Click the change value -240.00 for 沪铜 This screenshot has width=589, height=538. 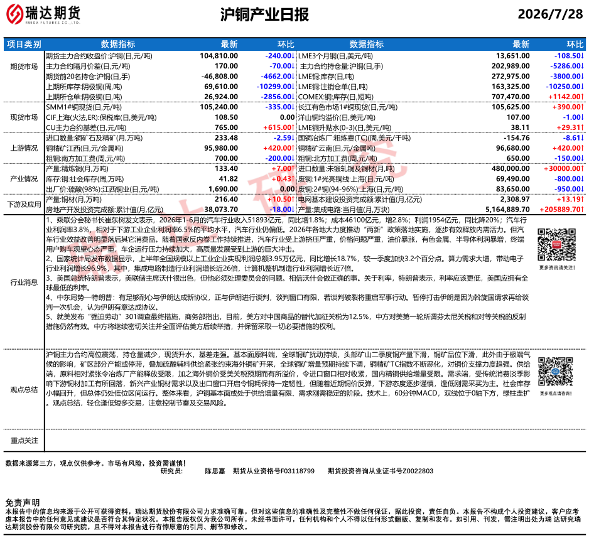(x=279, y=56)
